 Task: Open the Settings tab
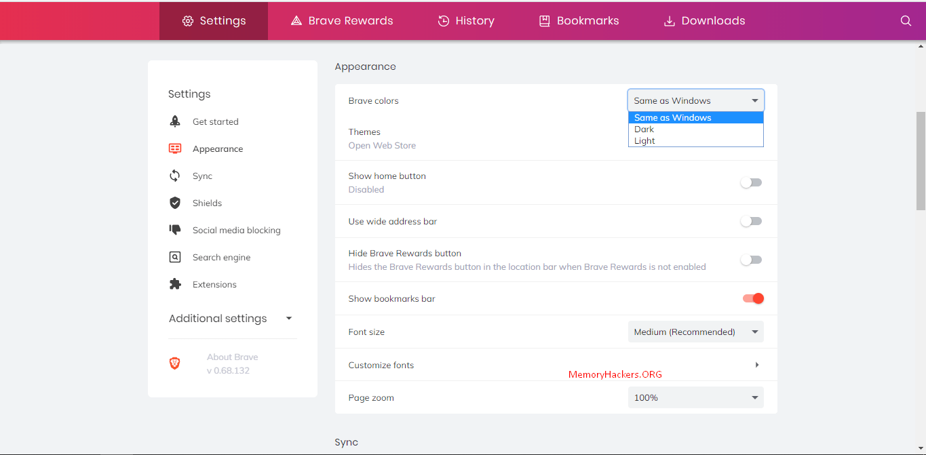point(214,21)
